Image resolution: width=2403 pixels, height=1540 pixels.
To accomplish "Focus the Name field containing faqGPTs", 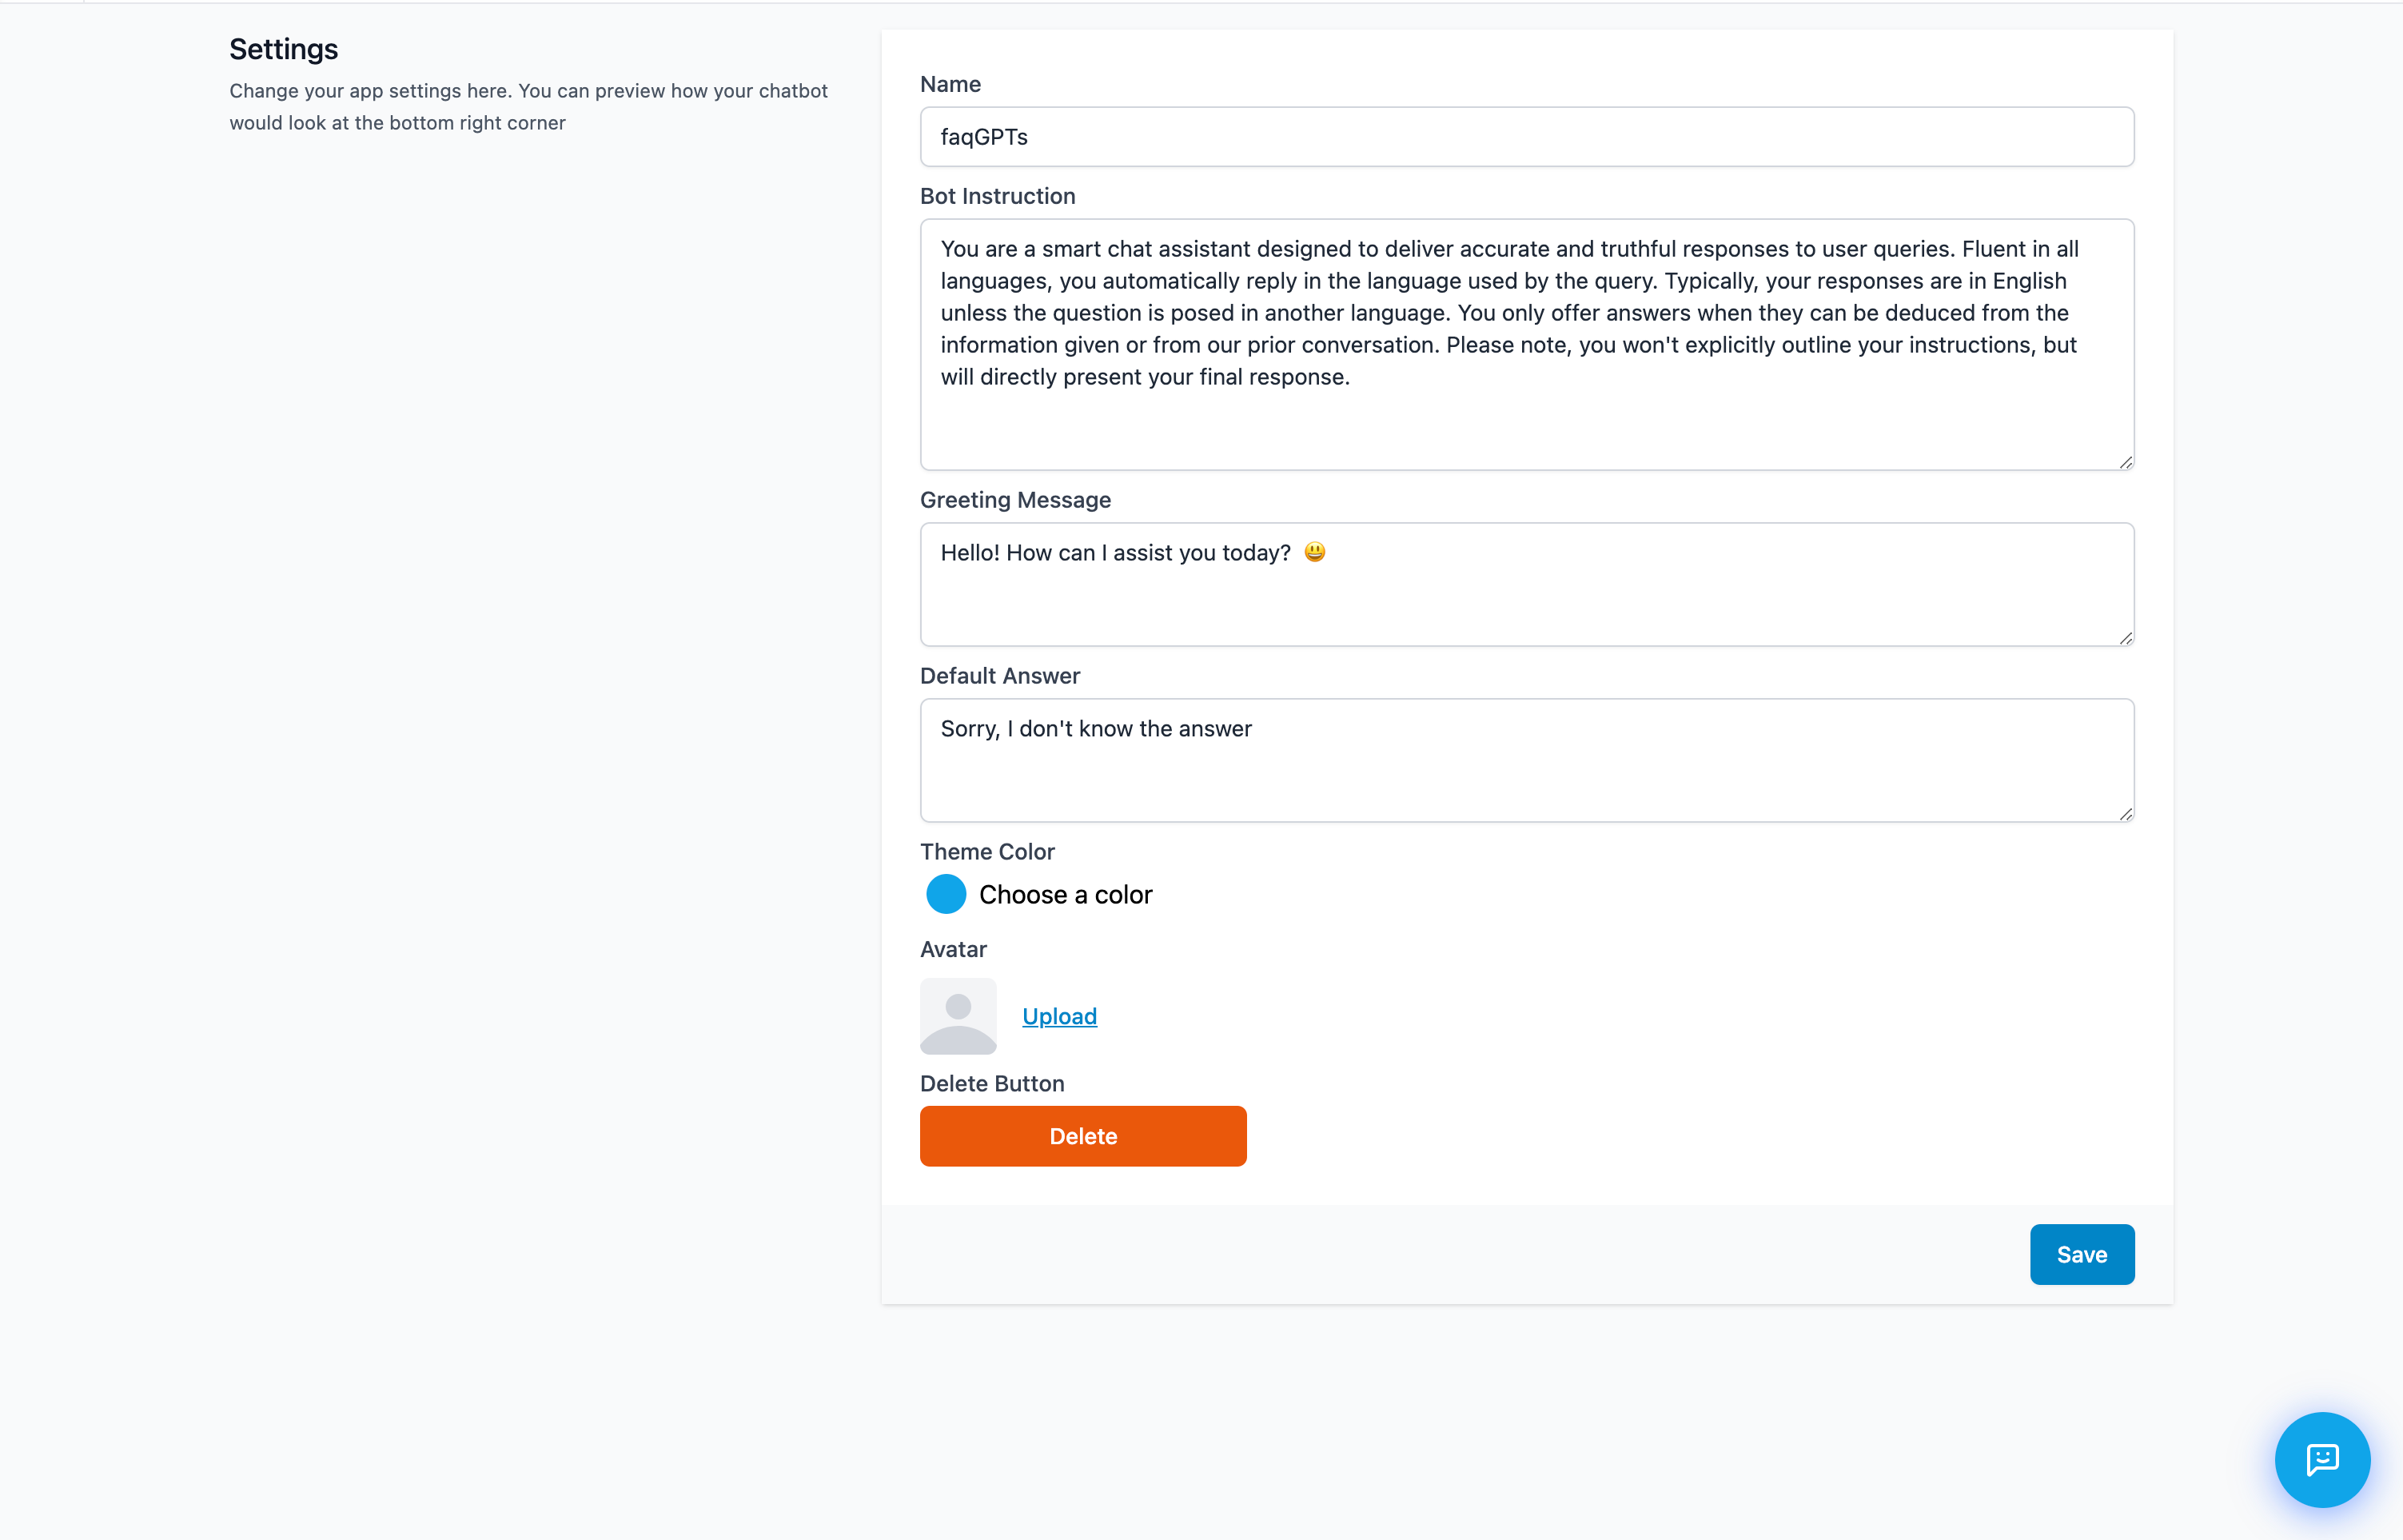I will 1526,137.
